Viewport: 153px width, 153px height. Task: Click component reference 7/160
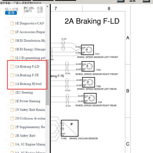64,139
